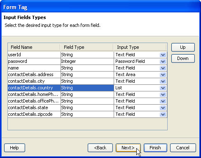Open contactDetails.city input type dropdown
The width and height of the screenshot is (201, 158).
163,81
